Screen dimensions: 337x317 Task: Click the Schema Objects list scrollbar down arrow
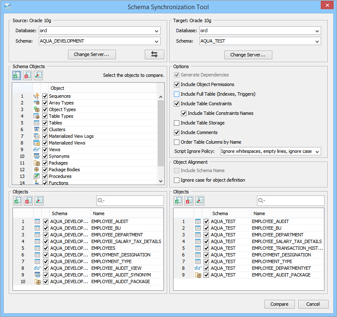161,181
